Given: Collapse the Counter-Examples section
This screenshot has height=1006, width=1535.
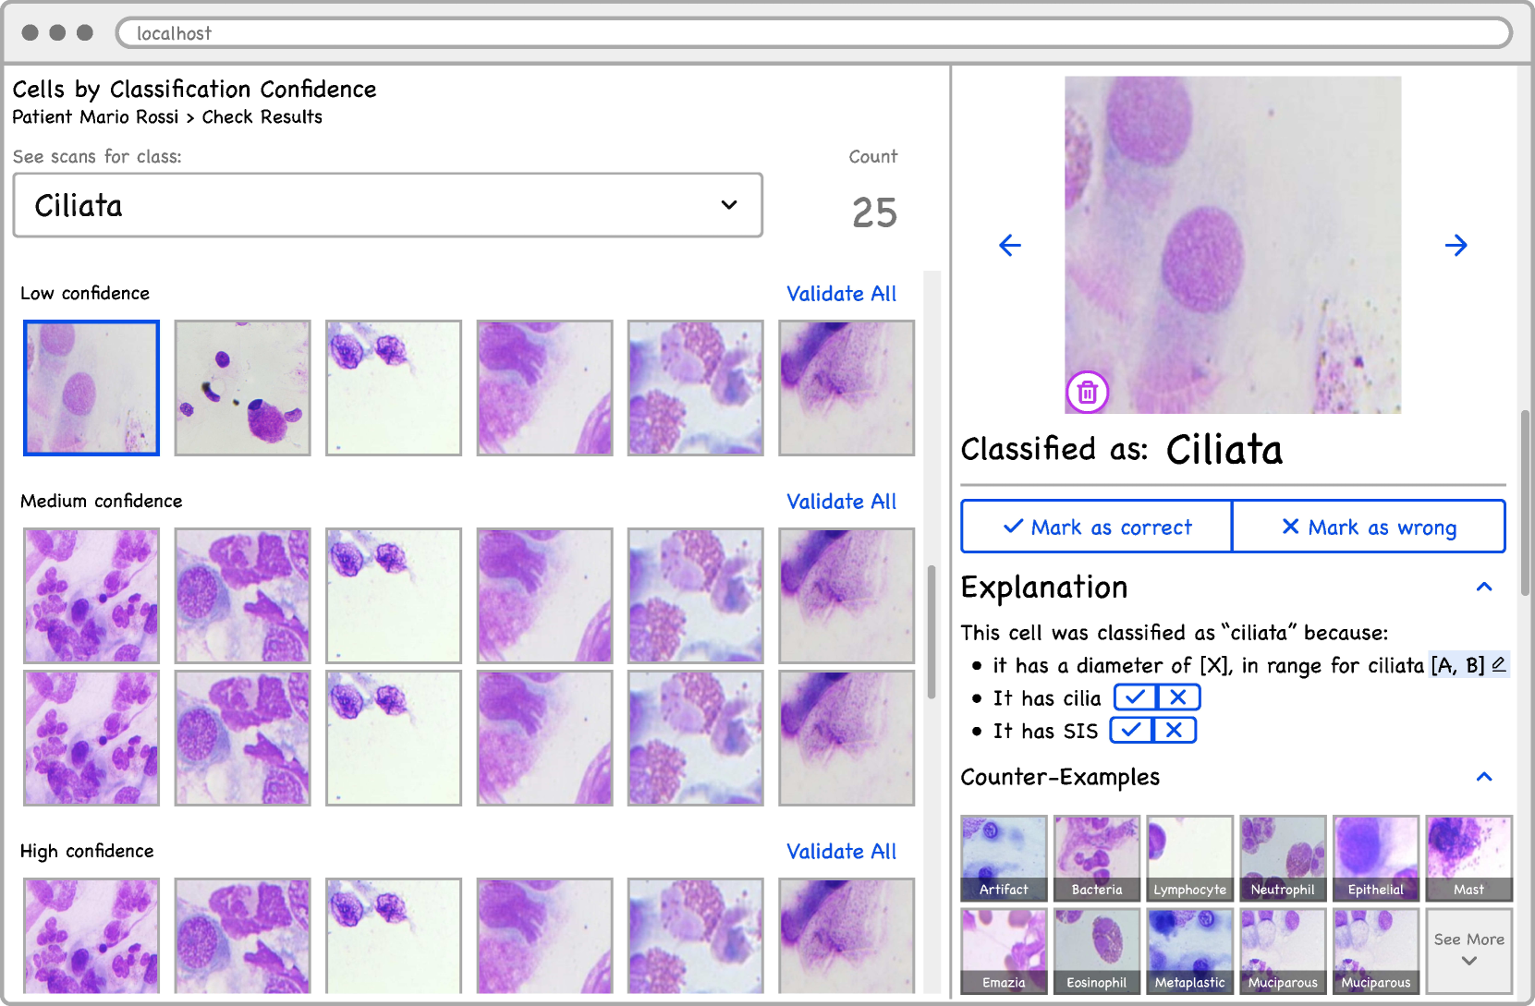Looking at the screenshot, I should pos(1484,777).
